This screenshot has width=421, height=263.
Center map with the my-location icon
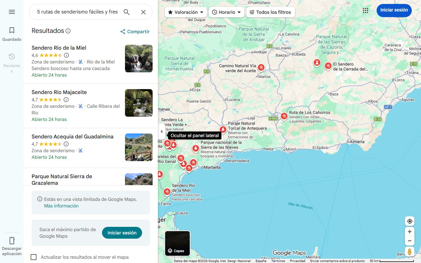click(409, 221)
